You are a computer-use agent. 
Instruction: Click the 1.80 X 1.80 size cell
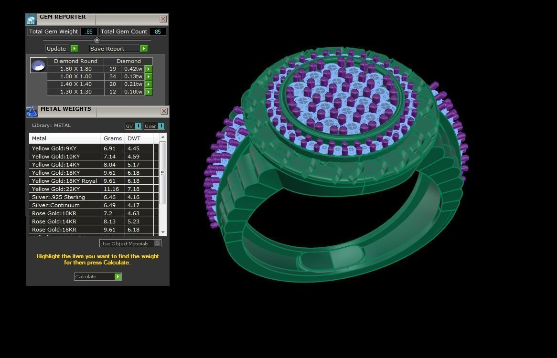pyautogui.click(x=75, y=69)
